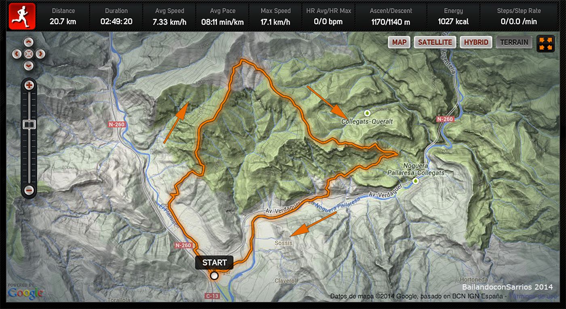The width and height of the screenshot is (566, 309).
Task: Select the HYBRID map type
Action: point(476,42)
